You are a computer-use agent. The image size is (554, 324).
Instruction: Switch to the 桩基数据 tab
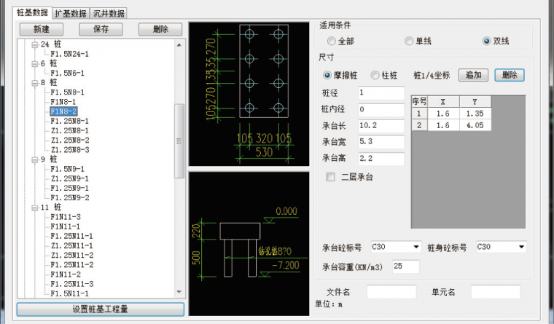click(x=33, y=12)
